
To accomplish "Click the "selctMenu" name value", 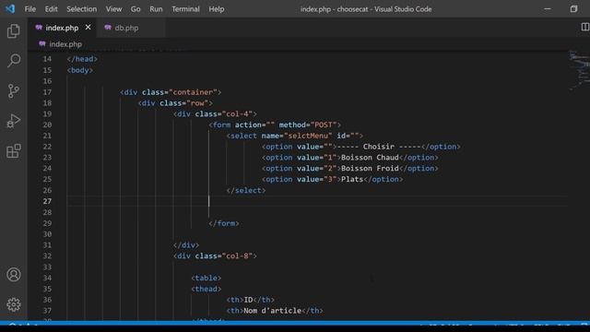I will (308, 136).
